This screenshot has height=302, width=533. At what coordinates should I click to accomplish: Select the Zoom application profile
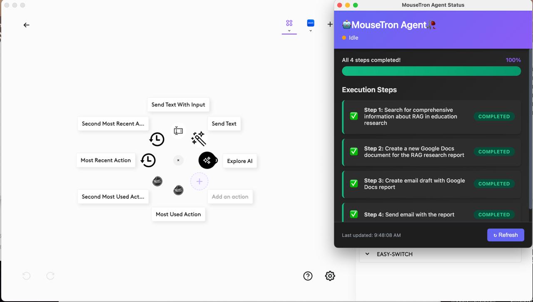click(x=311, y=23)
